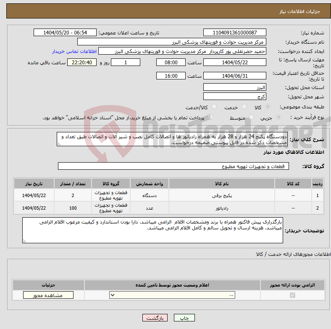Toggle the الزامی بودن ارائه مجوز checkbox
Image resolution: width=331 pixels, height=329 pixels.
292,295
